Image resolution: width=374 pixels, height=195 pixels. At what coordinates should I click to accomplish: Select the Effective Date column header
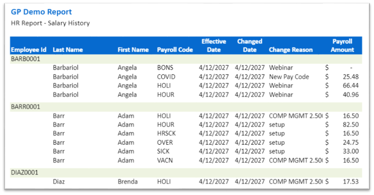[214, 46]
